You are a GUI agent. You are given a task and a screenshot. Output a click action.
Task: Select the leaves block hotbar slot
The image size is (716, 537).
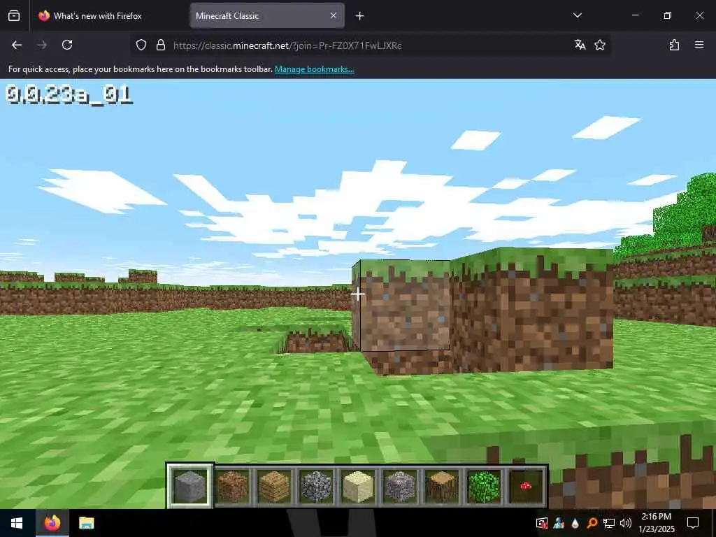tap(484, 486)
